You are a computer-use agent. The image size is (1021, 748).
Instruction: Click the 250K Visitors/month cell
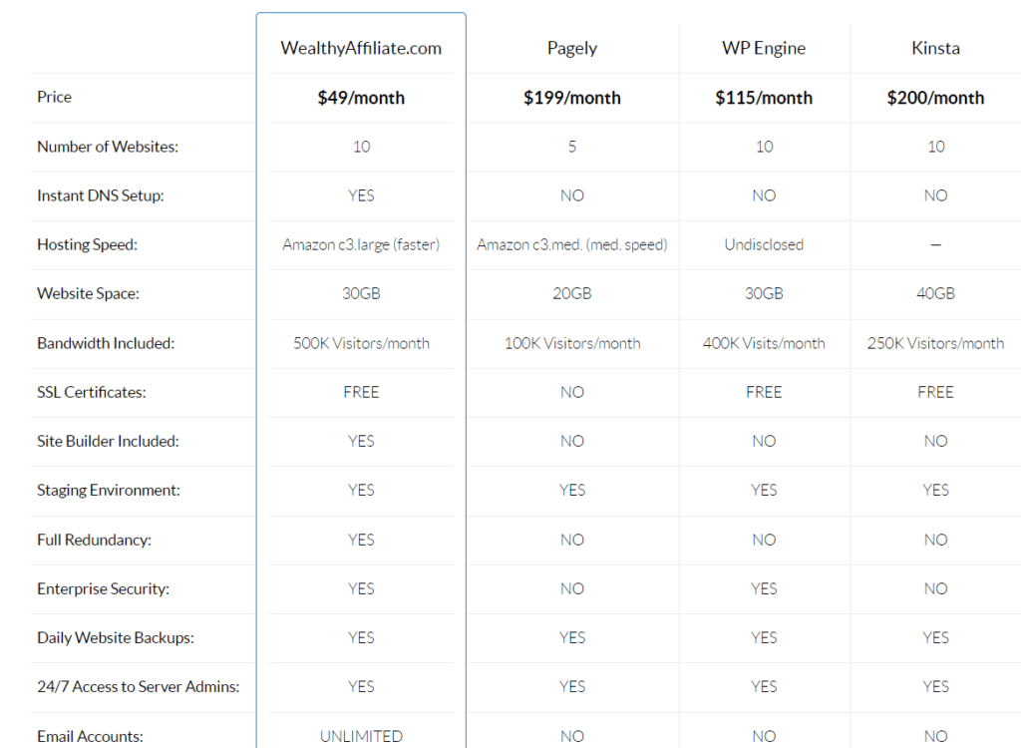[x=935, y=343]
